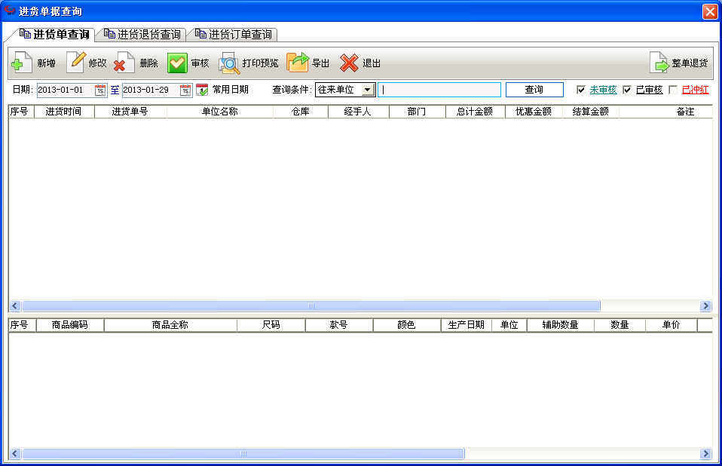Click the 颜色 column header
This screenshot has width=722, height=466.
coord(406,325)
